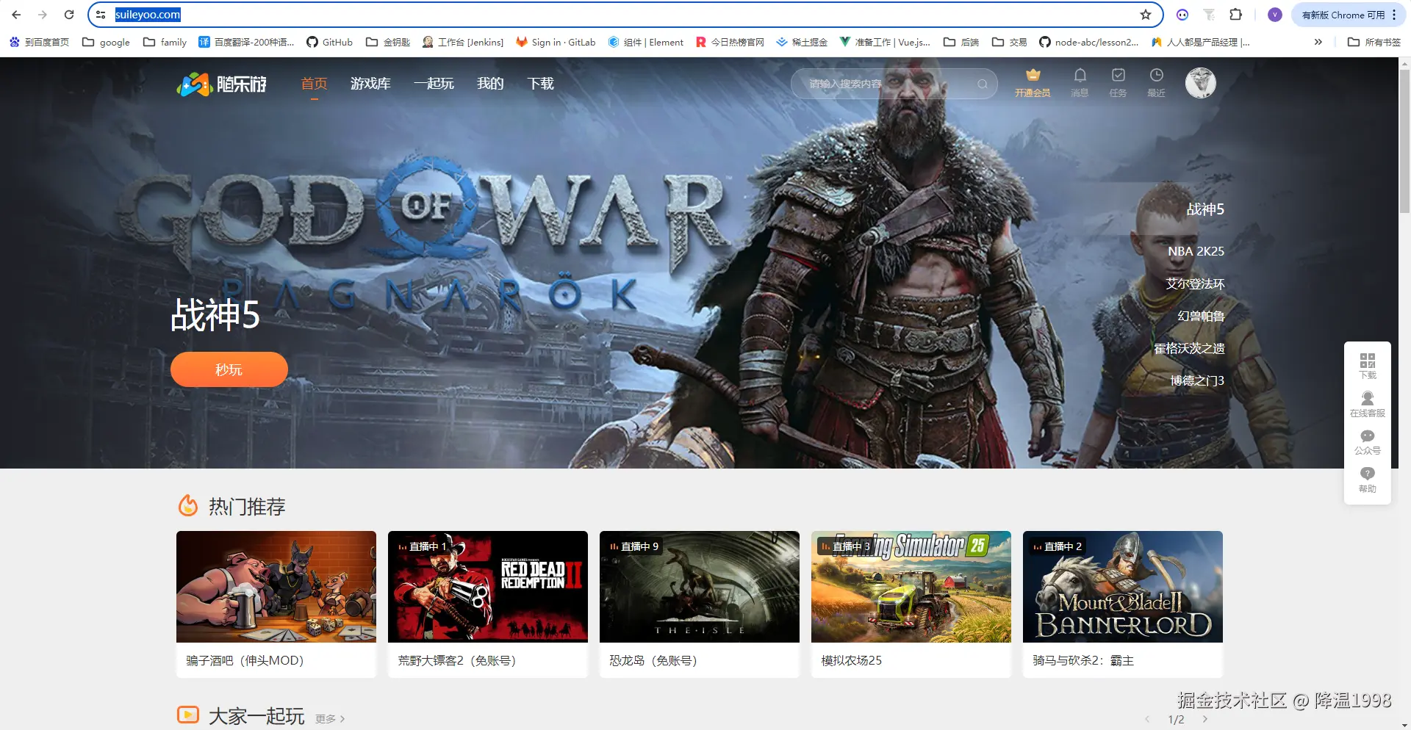
Task: Open the 帮助 help icon
Action: [x=1367, y=474]
